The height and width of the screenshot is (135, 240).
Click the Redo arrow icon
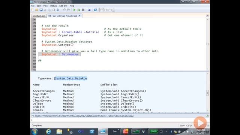tap(68, 10)
